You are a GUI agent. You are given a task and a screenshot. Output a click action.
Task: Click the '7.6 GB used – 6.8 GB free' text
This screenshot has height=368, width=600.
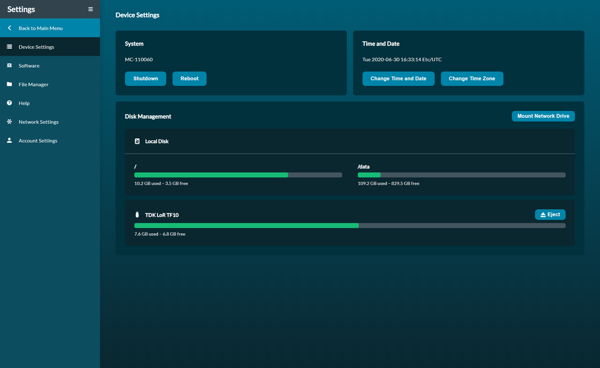pyautogui.click(x=160, y=234)
